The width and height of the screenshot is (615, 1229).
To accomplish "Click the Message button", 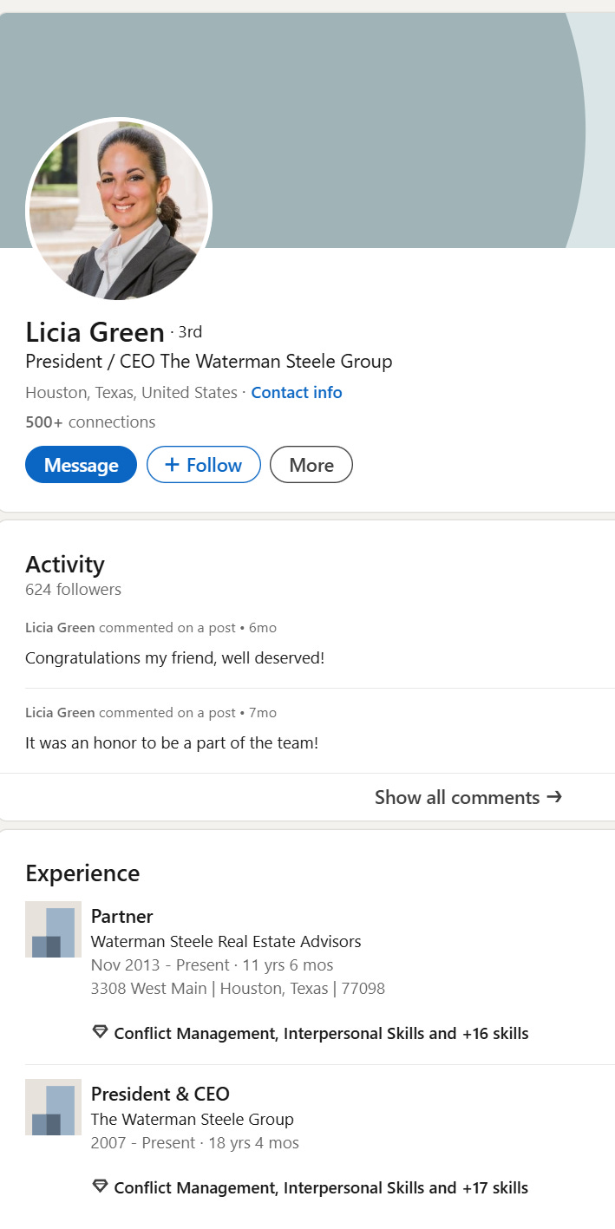I will 81,465.
